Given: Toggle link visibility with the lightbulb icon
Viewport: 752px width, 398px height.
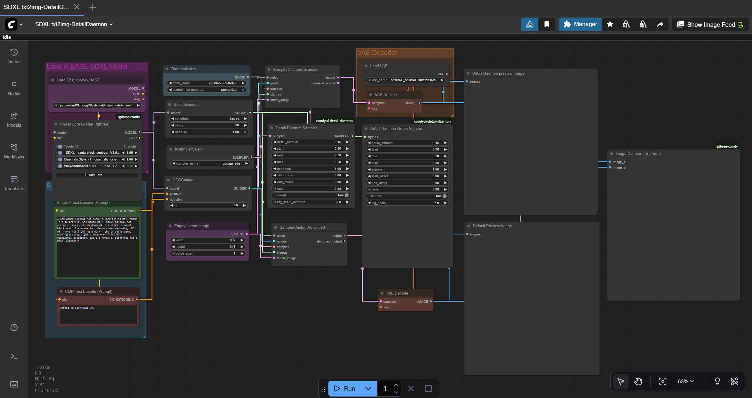Looking at the screenshot, I should point(718,381).
